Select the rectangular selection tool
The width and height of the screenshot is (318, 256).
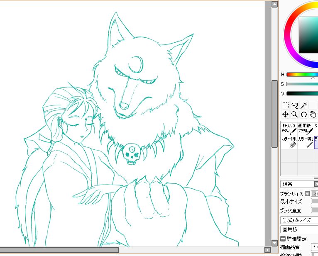click(286, 105)
